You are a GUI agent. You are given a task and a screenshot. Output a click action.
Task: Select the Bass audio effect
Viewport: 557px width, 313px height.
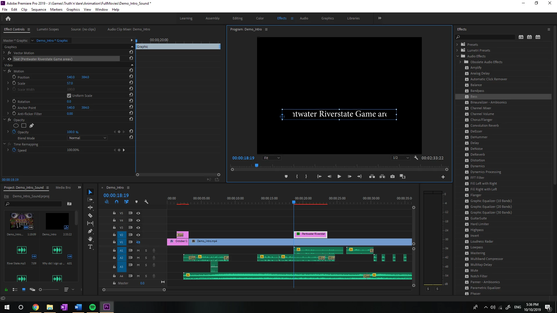coord(474,97)
